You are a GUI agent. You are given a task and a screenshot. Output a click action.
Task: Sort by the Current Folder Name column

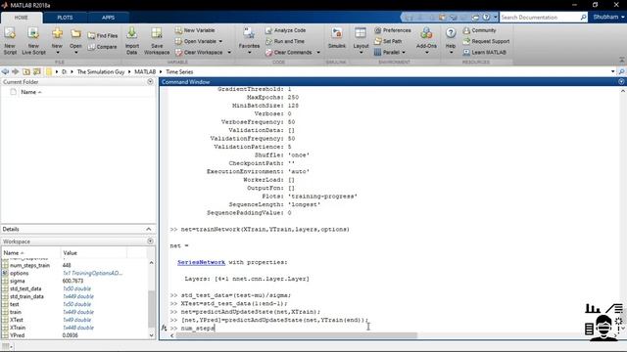[30, 92]
